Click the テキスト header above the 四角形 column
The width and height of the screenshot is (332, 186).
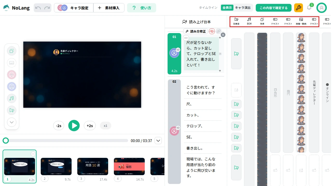pos(275,21)
